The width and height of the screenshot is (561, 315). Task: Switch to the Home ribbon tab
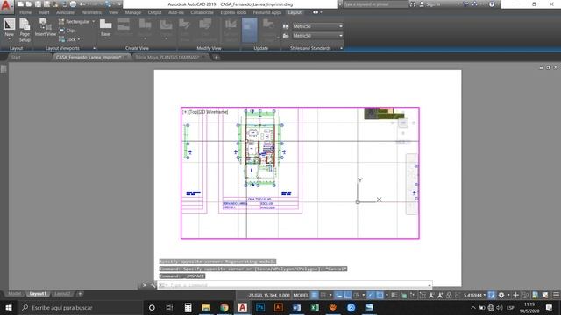25,12
